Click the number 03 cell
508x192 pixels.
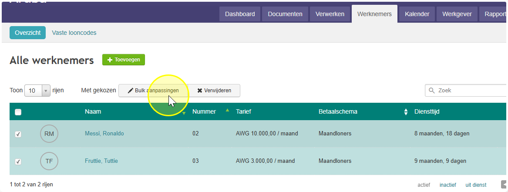(x=195, y=161)
